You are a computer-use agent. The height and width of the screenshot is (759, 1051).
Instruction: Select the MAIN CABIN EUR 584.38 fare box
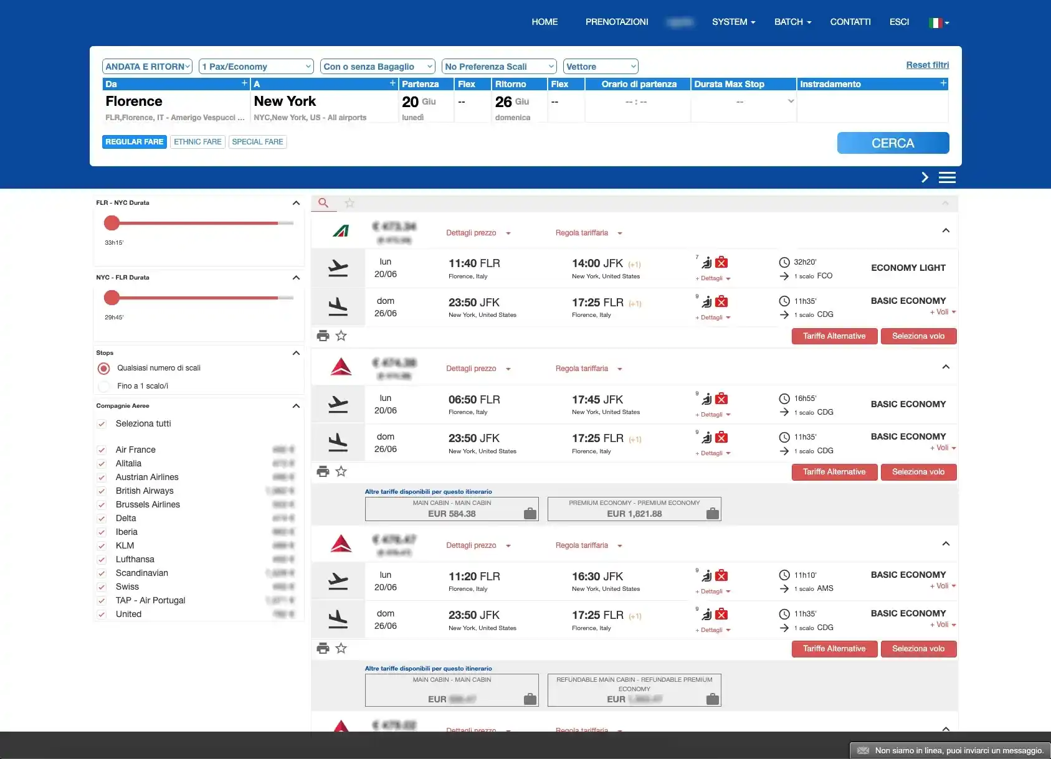(451, 509)
